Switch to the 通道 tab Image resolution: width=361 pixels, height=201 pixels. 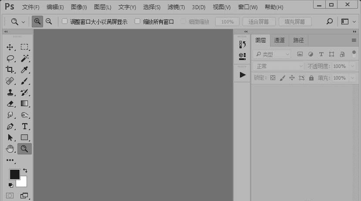[x=279, y=40]
